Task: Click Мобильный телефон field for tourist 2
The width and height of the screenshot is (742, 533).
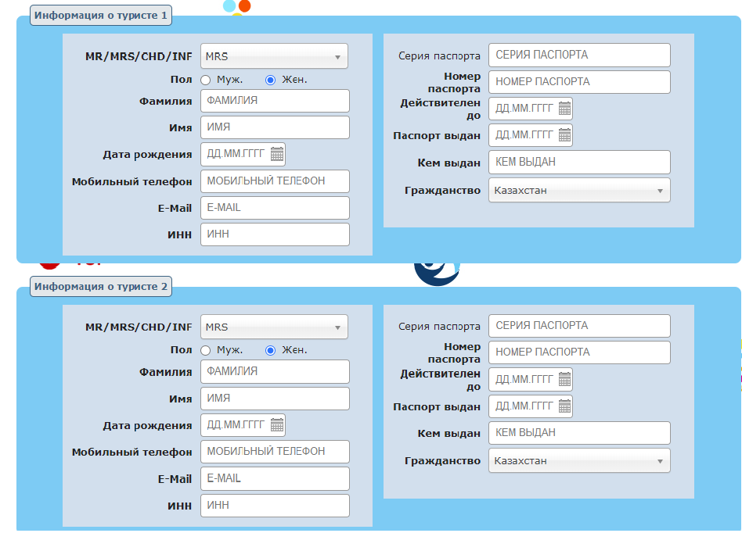Action: [x=274, y=451]
